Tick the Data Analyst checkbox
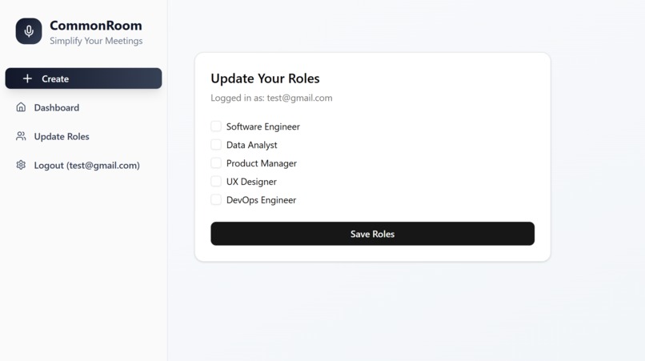 [216, 145]
